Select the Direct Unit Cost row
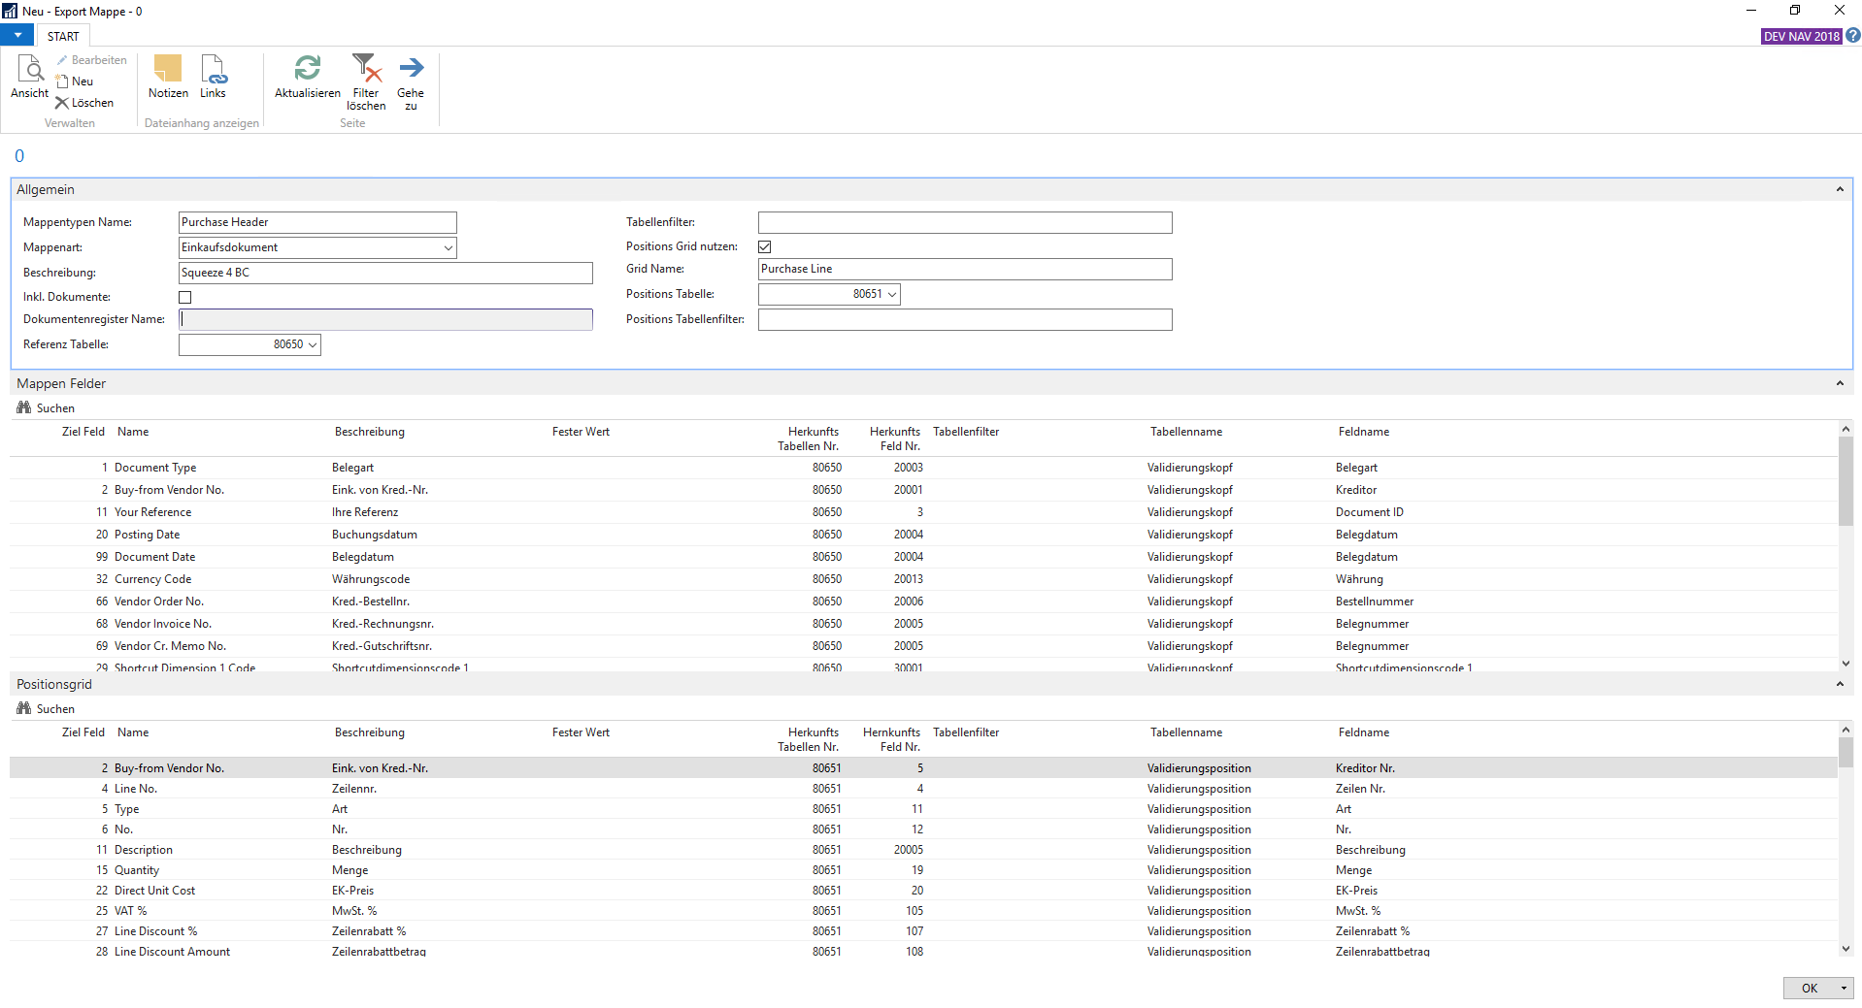 (x=923, y=891)
